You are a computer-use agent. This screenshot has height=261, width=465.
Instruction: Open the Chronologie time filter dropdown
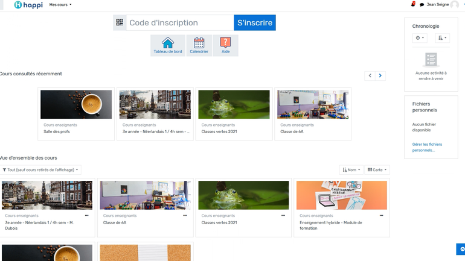(420, 38)
